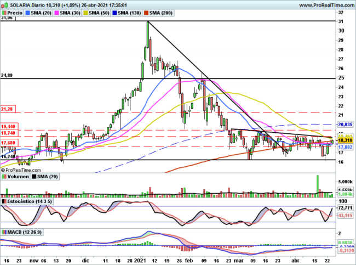This screenshot has width=356, height=265.
Task: Click the SMA (200) red swatch
Action: coord(146,13)
